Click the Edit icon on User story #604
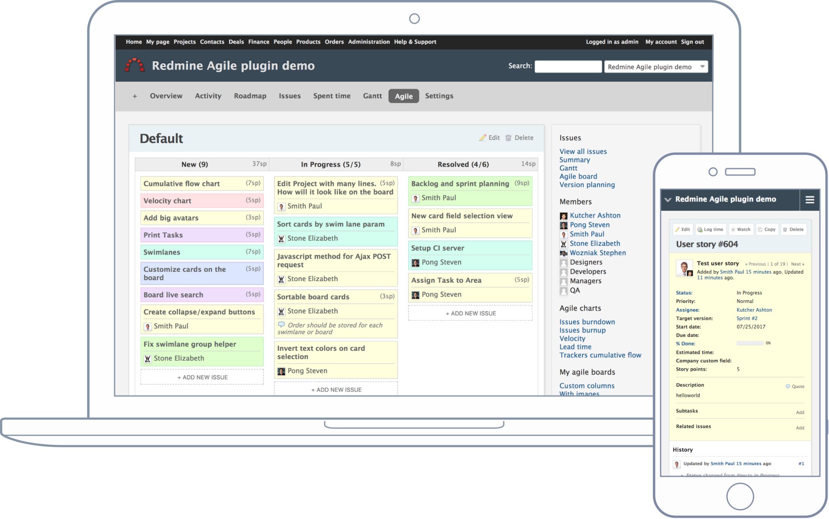 coord(682,229)
